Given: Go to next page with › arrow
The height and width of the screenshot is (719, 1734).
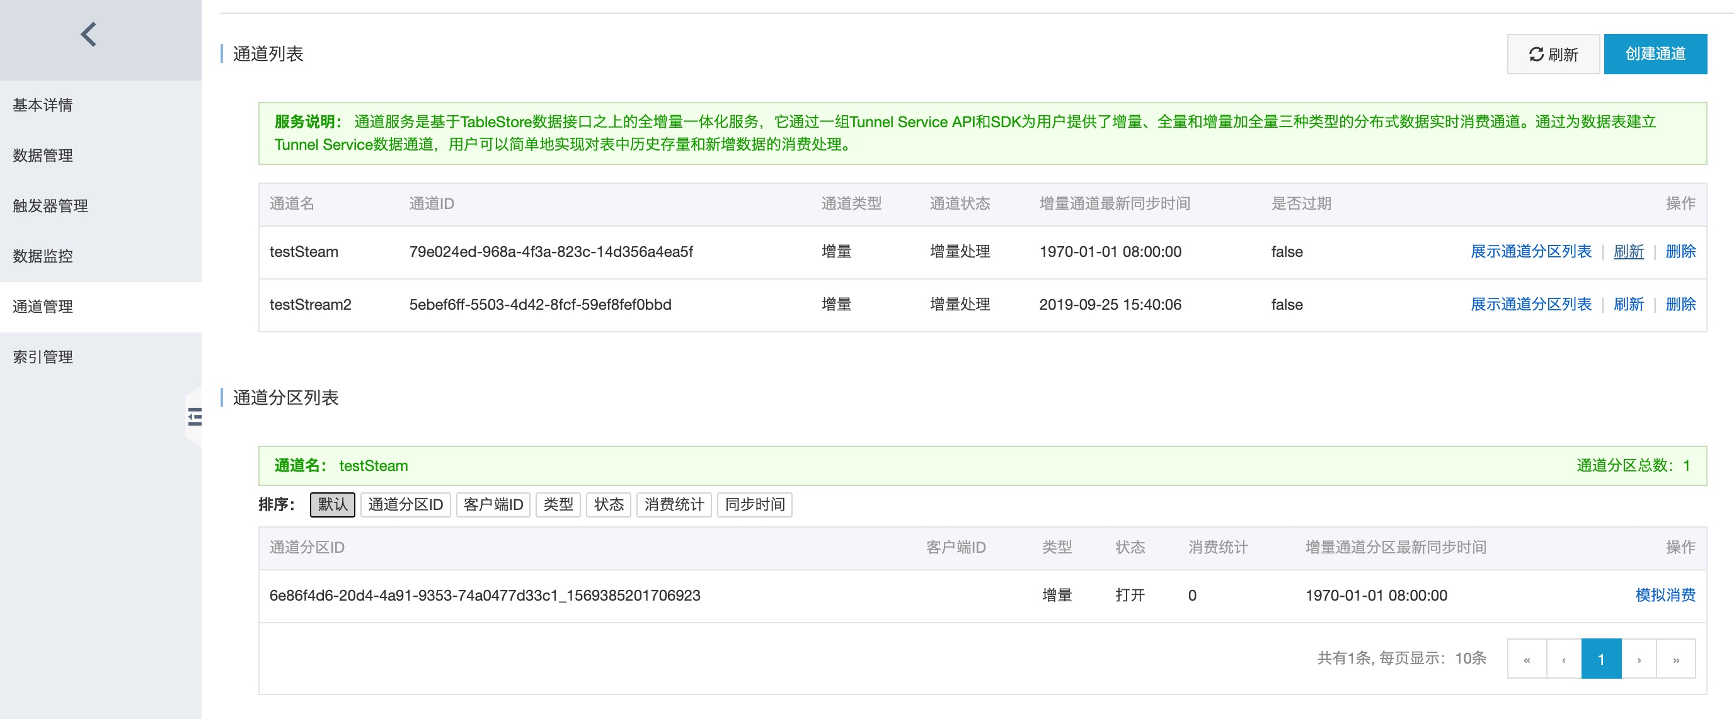Looking at the screenshot, I should pos(1639,659).
